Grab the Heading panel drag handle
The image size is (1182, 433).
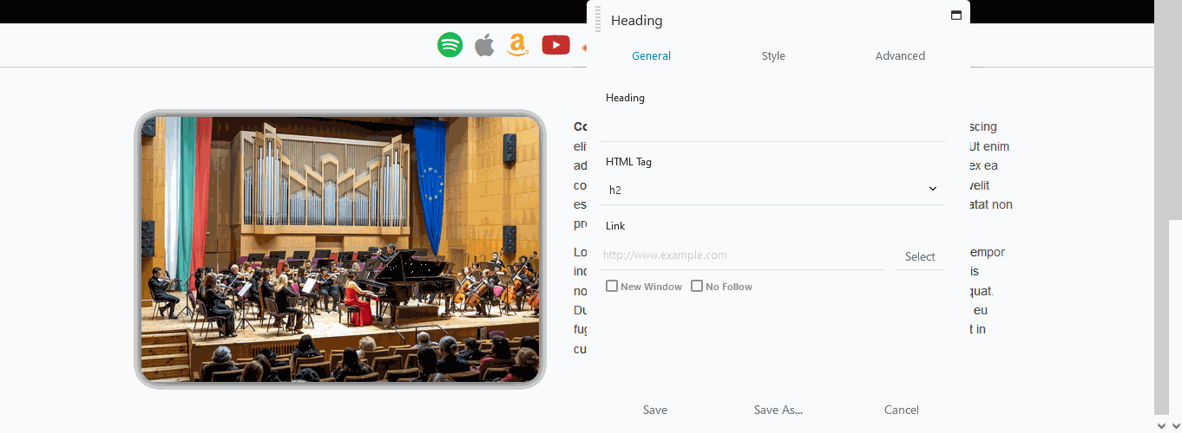(x=598, y=19)
